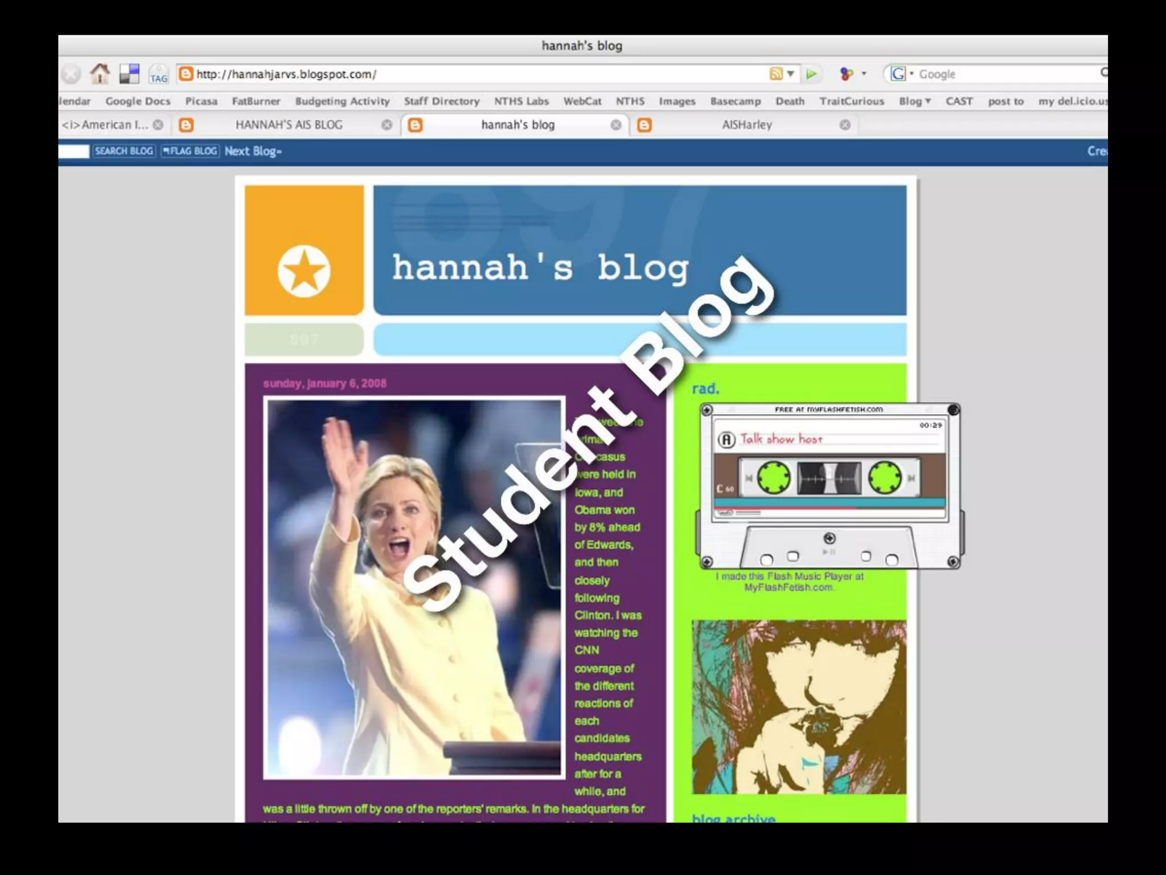1166x875 pixels.
Task: Open the Google search engine dropdown
Action: (x=912, y=74)
